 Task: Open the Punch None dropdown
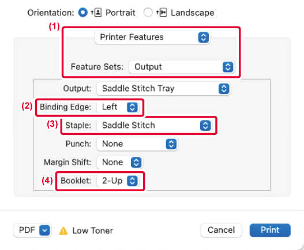coord(137,144)
